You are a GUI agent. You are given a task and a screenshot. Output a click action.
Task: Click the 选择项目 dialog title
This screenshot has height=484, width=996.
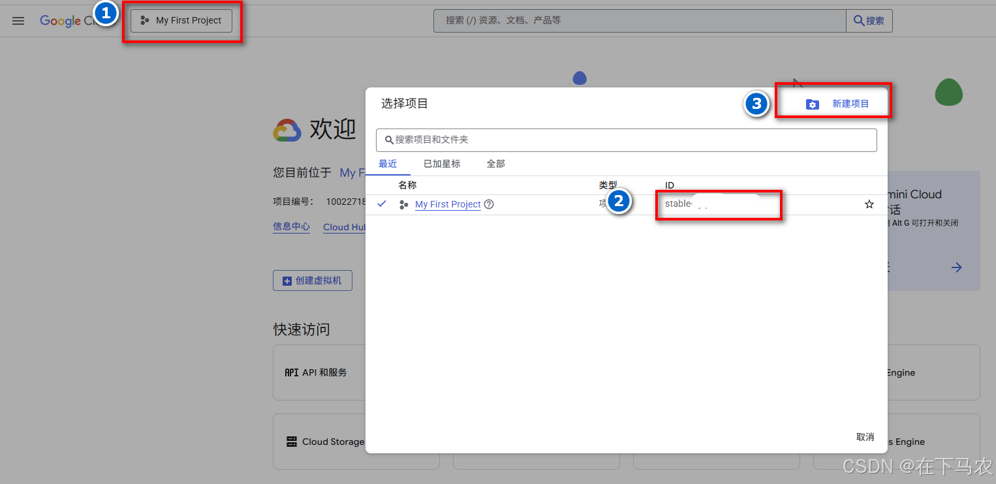point(405,104)
